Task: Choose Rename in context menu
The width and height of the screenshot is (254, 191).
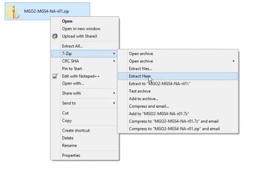Action: pos(85,145)
